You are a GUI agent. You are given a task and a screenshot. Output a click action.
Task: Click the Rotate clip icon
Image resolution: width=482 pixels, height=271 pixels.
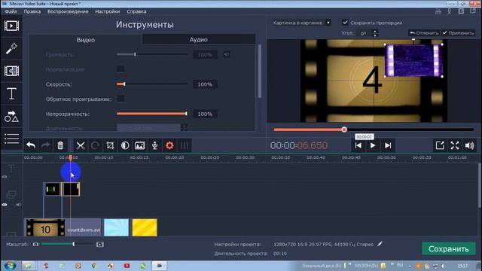pyautogui.click(x=95, y=145)
